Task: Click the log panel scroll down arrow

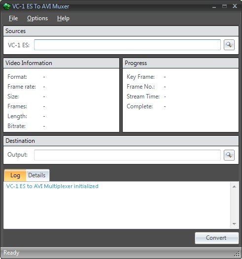Action: coord(234,224)
